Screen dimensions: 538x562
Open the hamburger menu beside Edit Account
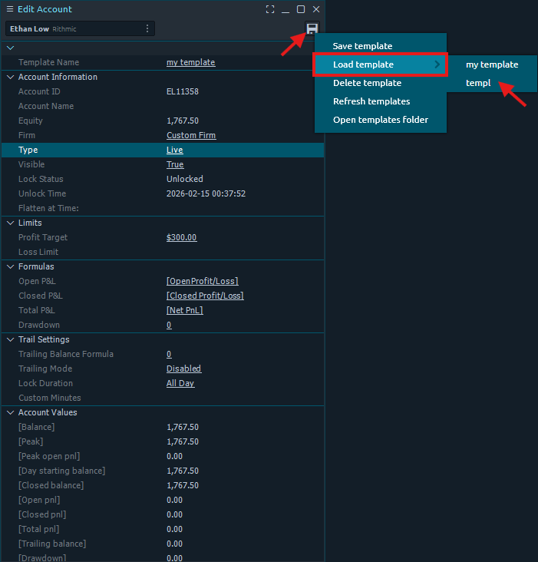(x=10, y=9)
